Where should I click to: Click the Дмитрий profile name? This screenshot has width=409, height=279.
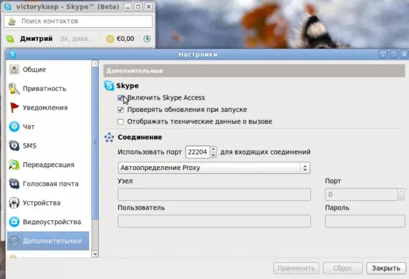(x=36, y=39)
